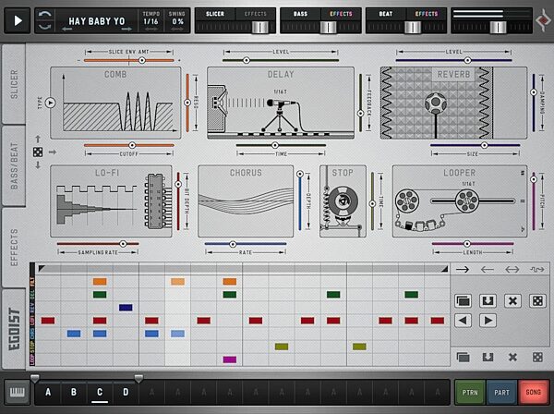Screen dimensions: 554x414
Task: Click the REVERB SIZE slider knob
Action: point(484,145)
